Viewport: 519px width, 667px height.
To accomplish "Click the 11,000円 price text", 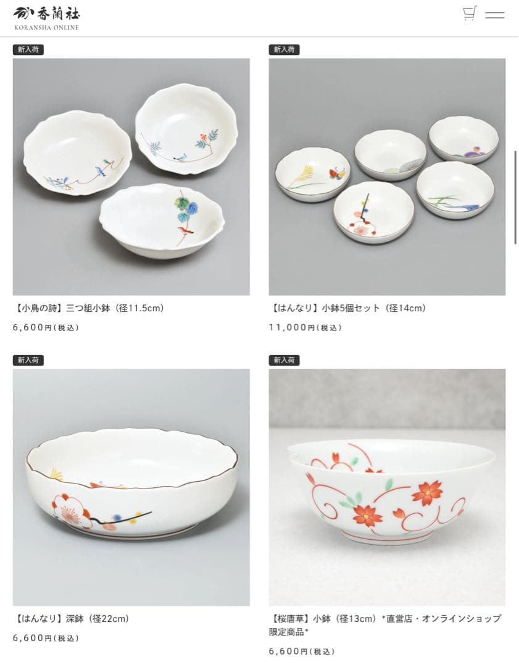I will point(305,327).
